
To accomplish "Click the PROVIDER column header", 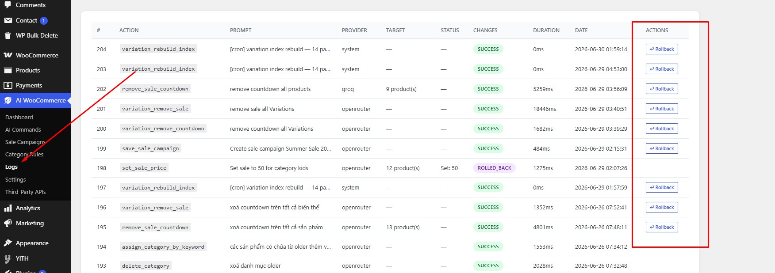I will pos(354,30).
